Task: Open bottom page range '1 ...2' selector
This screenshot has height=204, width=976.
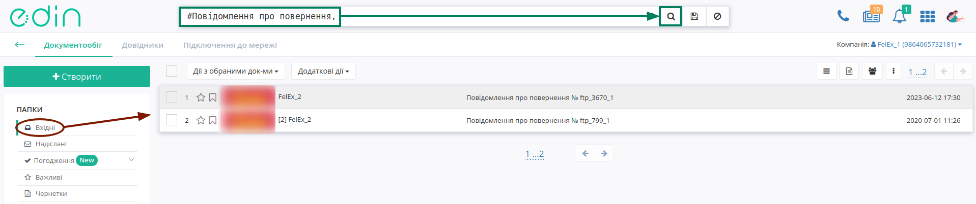Action: point(535,154)
